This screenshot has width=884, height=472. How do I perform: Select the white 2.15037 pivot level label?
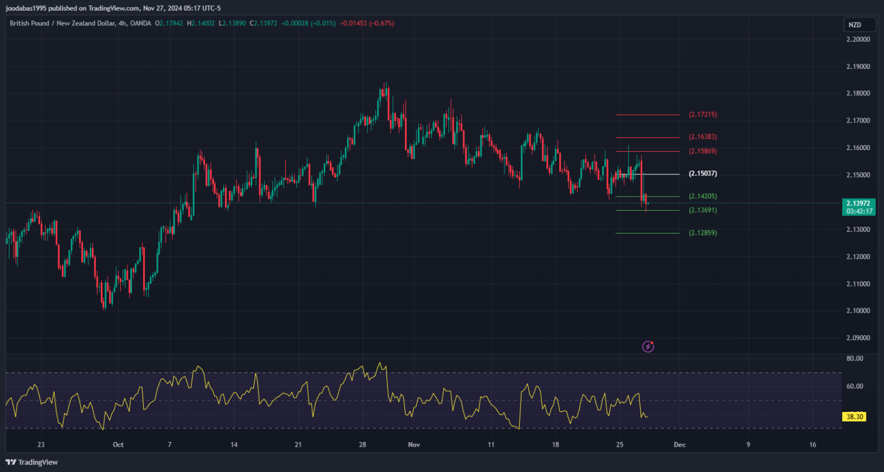click(x=702, y=174)
